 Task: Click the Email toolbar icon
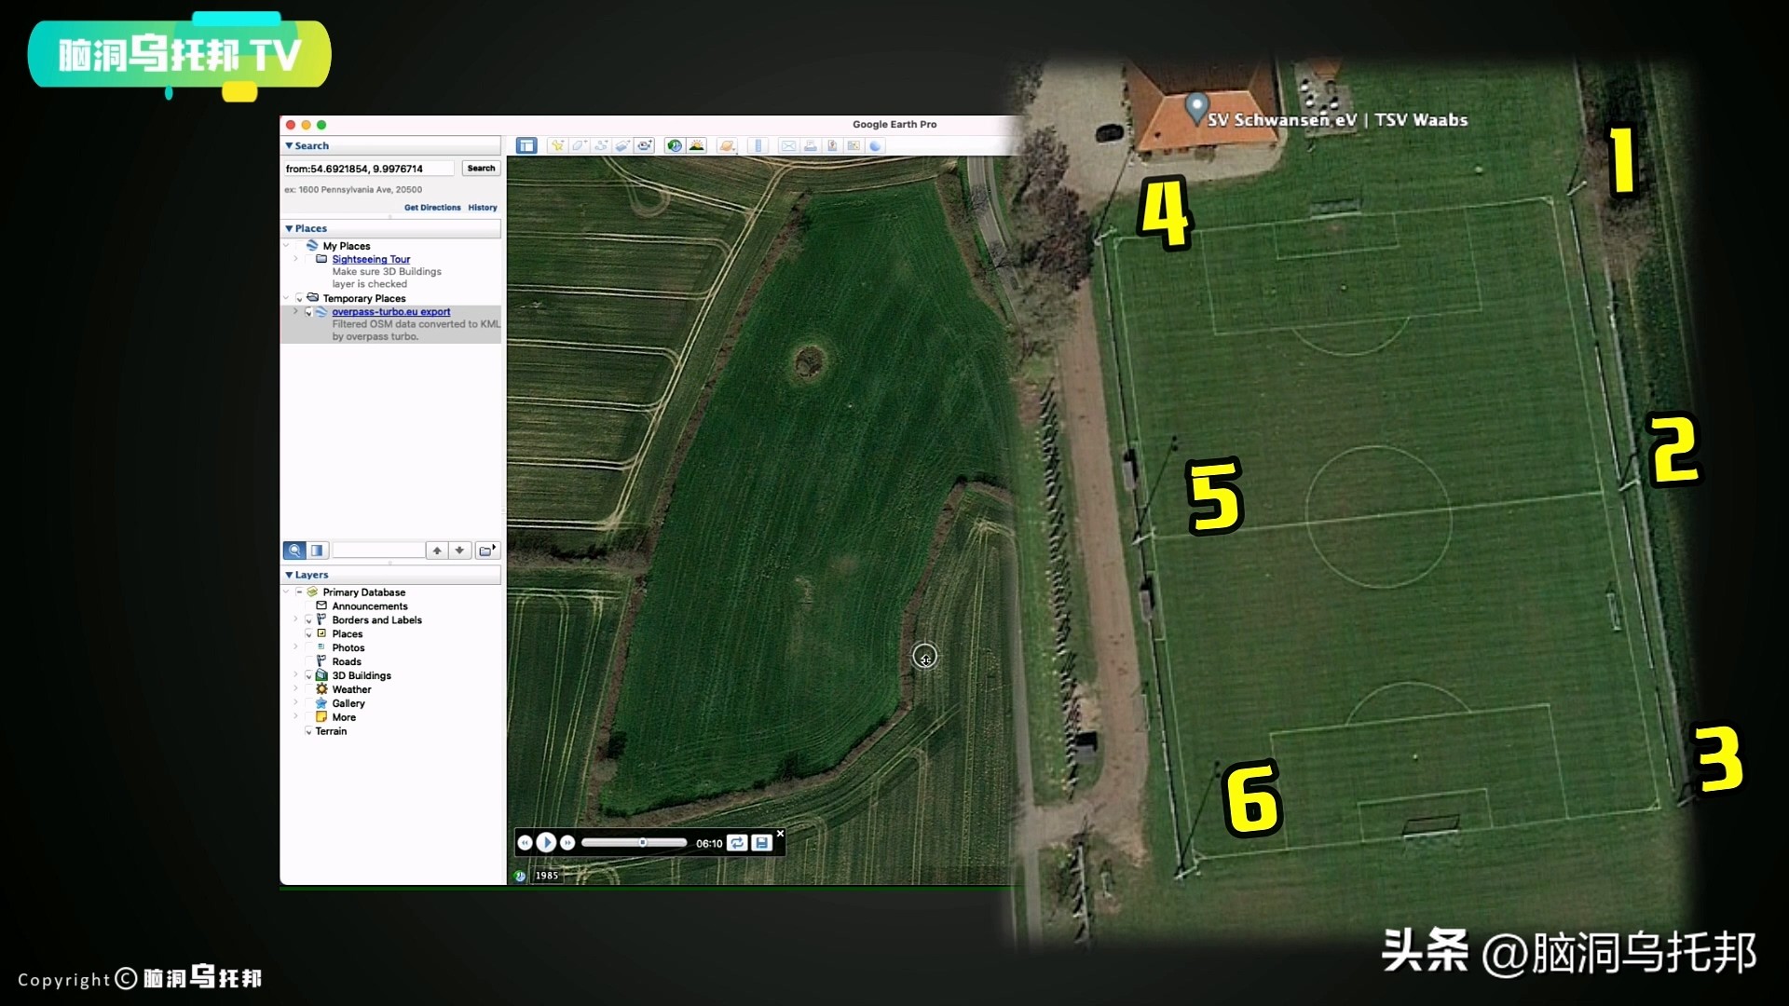[x=788, y=145]
